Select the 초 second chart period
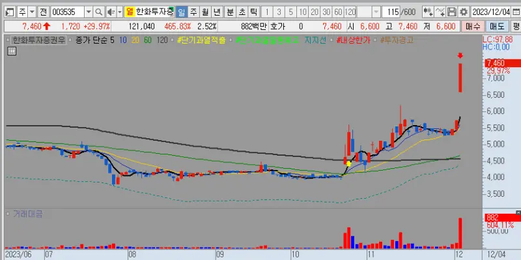The image size is (521, 260). pos(242,12)
